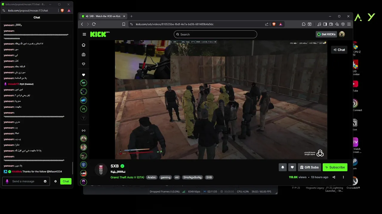Select the solid heart icon in sidebar
The width and height of the screenshot is (382, 214).
[x=84, y=75]
